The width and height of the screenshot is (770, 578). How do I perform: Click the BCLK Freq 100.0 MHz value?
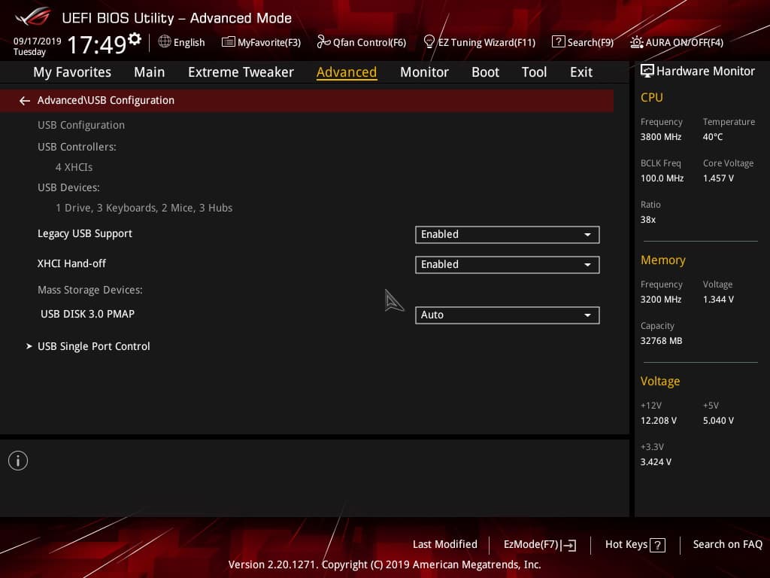click(x=662, y=178)
